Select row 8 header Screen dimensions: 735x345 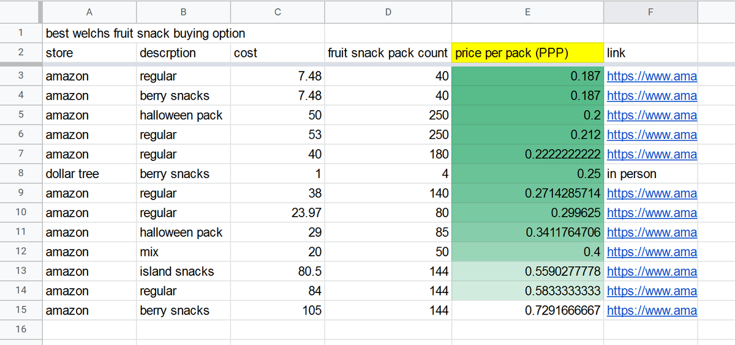pos(21,174)
